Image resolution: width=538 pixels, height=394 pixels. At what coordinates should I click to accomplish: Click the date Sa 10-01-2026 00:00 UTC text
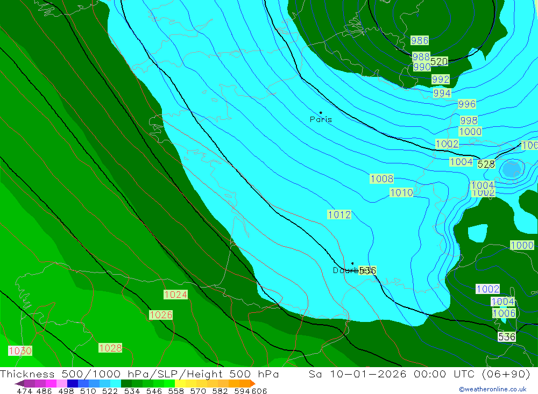tap(393, 374)
